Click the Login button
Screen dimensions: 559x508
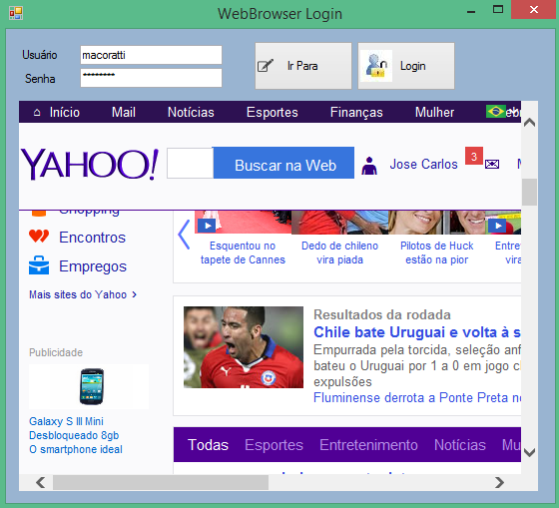[x=406, y=66]
